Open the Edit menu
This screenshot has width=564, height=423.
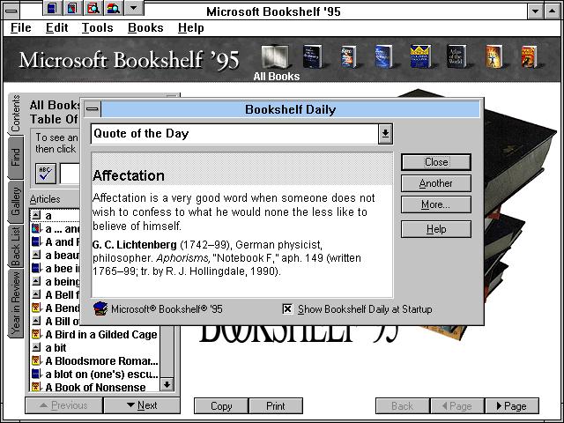[56, 27]
